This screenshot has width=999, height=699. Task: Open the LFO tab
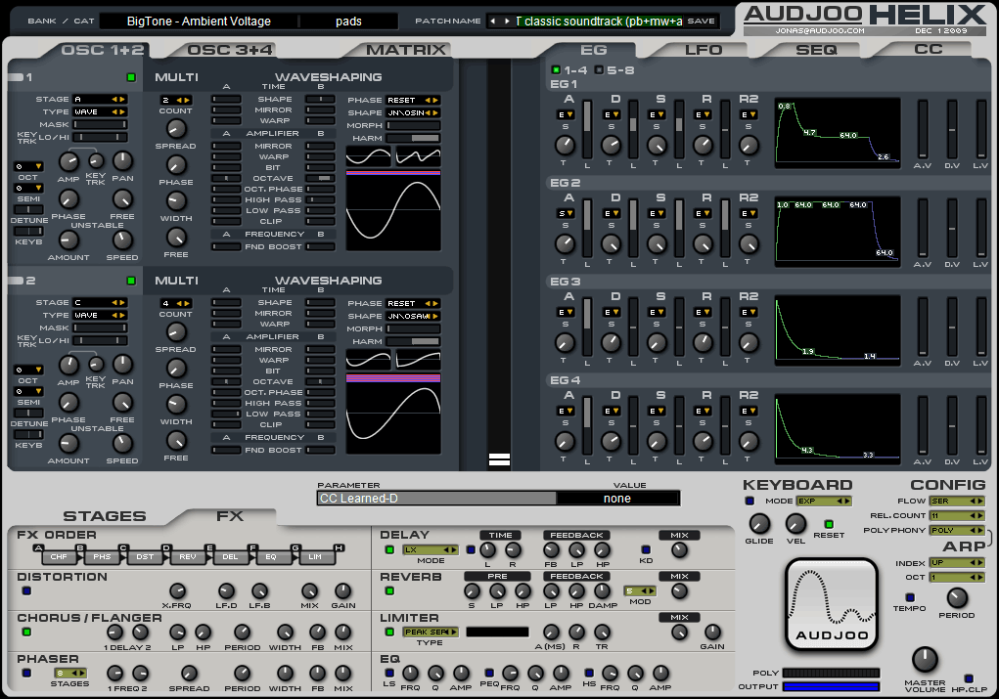[704, 50]
